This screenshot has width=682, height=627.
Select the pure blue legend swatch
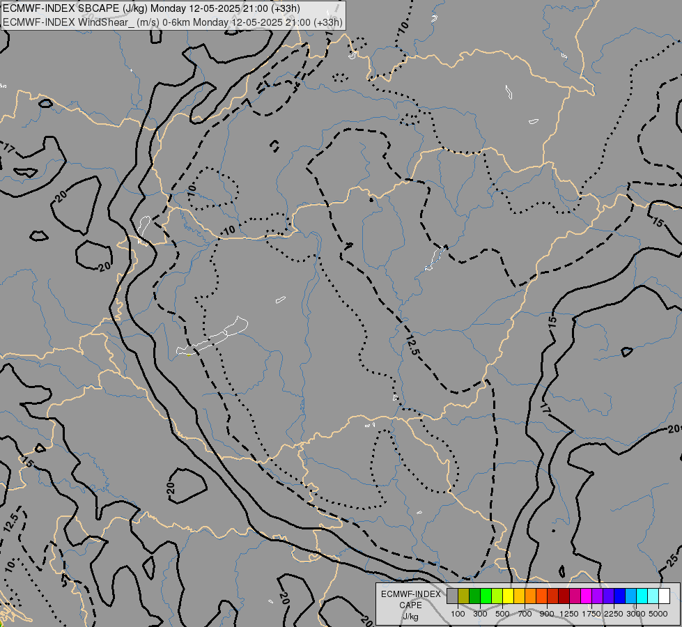coord(620,596)
